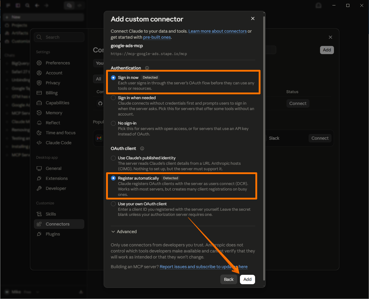Close the Add custom connector dialog

[253, 18]
